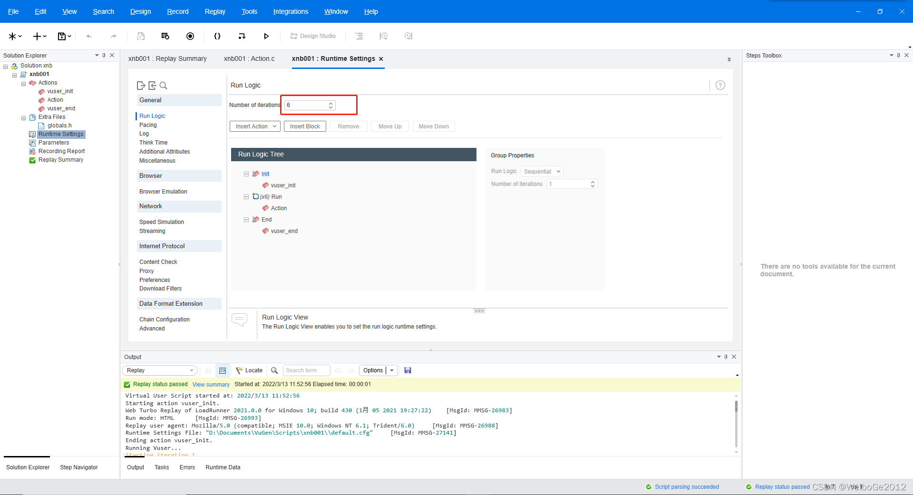This screenshot has height=495, width=913.
Task: Open the Replay output type dropdown
Action: point(160,370)
